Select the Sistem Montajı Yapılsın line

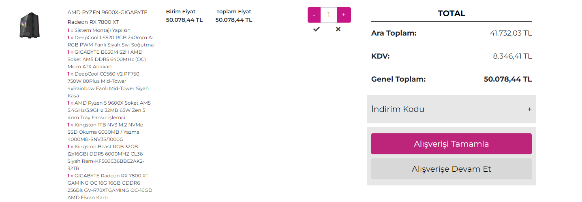tap(102, 30)
